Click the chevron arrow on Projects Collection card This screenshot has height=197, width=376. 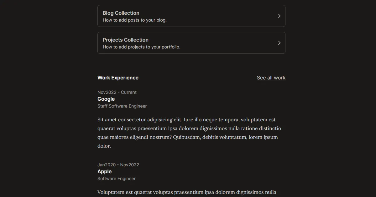tap(279, 43)
